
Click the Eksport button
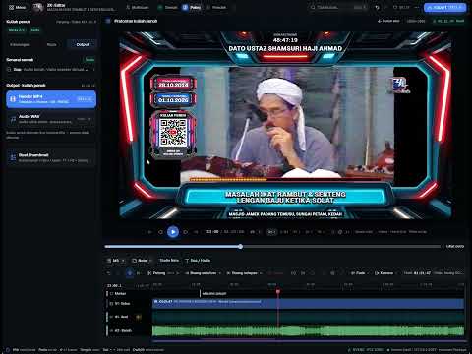tap(444, 7)
